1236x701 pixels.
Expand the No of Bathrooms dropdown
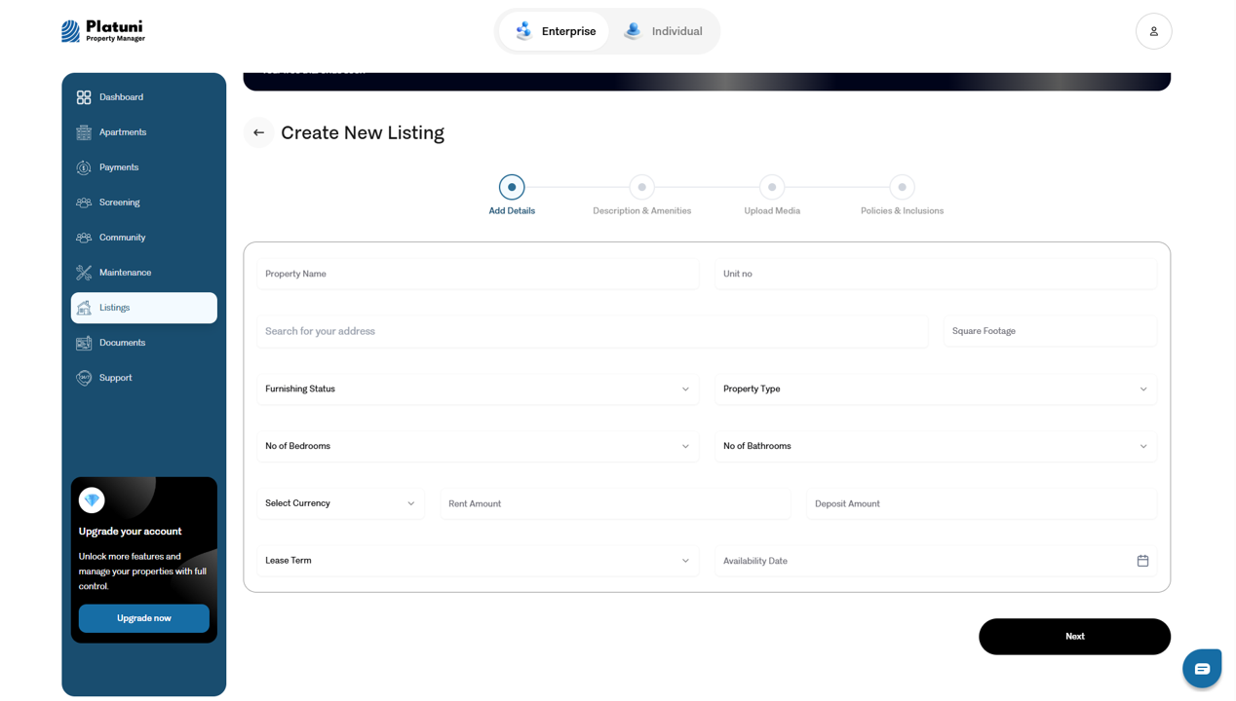[936, 446]
